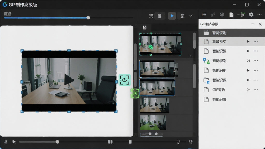Viewport: 265px width, 149px height.
Task: Click the folder icon with blue badge in the list
Action: coord(206,80)
